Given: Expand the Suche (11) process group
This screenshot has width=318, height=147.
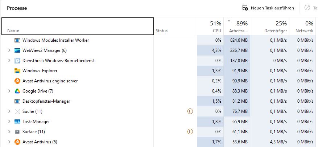Looking at the screenshot, I should pyautogui.click(x=9, y=111).
